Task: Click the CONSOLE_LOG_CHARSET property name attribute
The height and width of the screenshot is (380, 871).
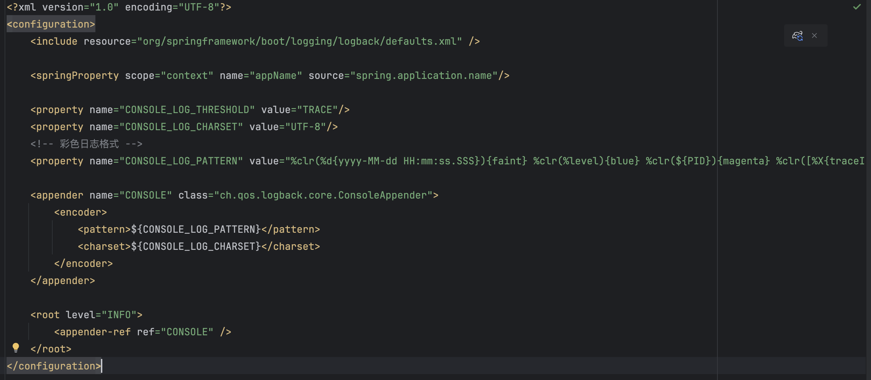Action: pos(181,127)
